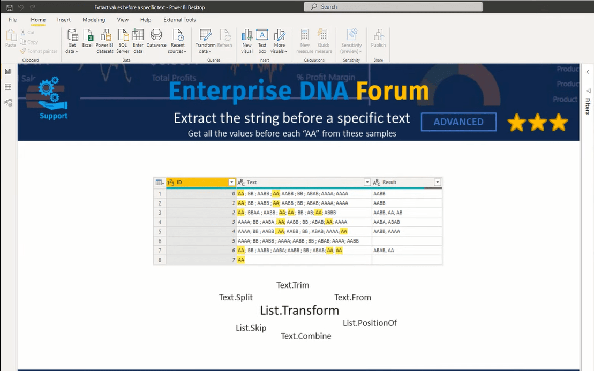Click the Enterprise DNA Support logo
Viewport: 594px width, 371px height.
[48, 98]
